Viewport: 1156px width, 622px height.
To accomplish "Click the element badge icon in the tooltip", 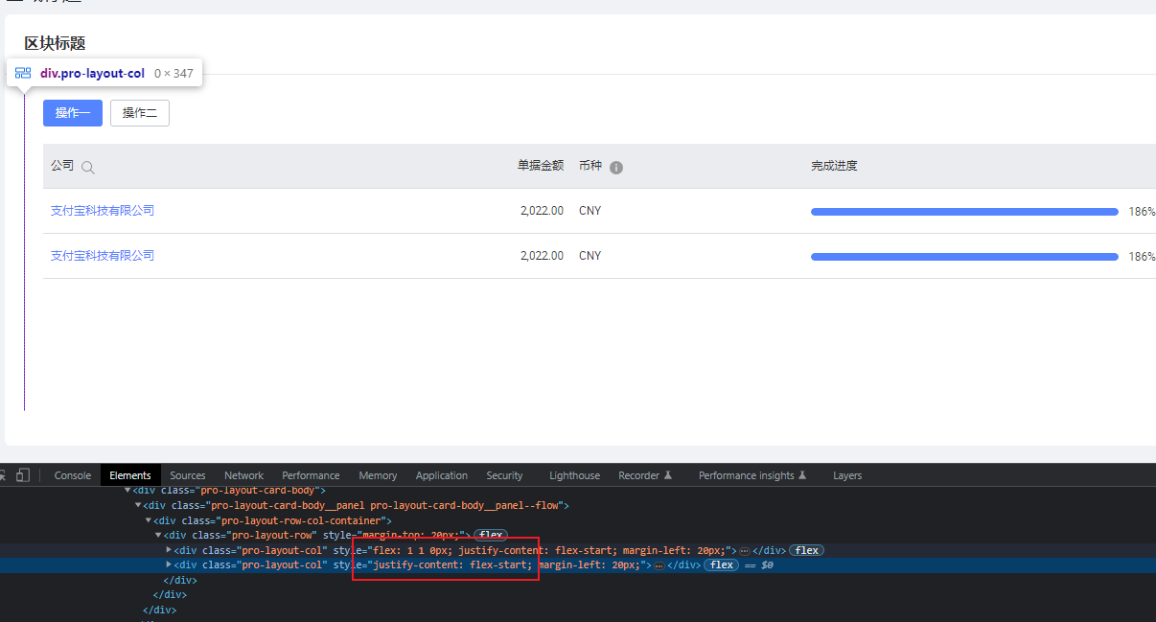I will click(21, 72).
